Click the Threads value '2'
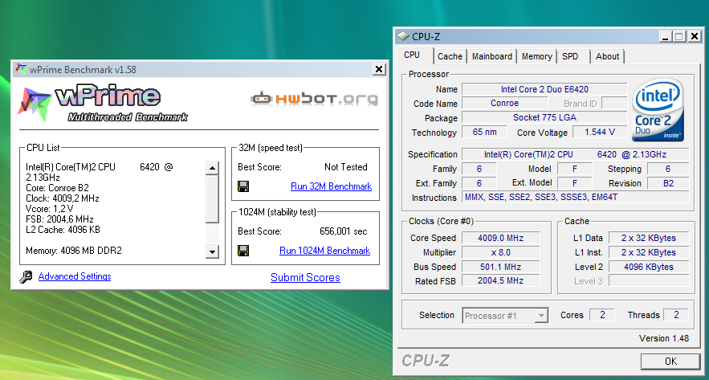 [676, 315]
